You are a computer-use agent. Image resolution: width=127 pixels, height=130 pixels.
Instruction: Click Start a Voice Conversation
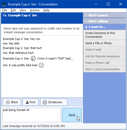[104, 69]
